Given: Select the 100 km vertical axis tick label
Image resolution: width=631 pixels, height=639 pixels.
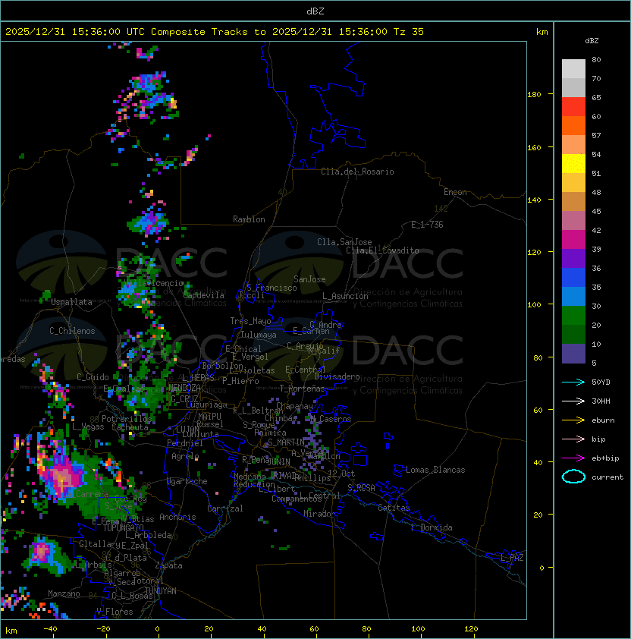Looking at the screenshot, I should (x=534, y=305).
